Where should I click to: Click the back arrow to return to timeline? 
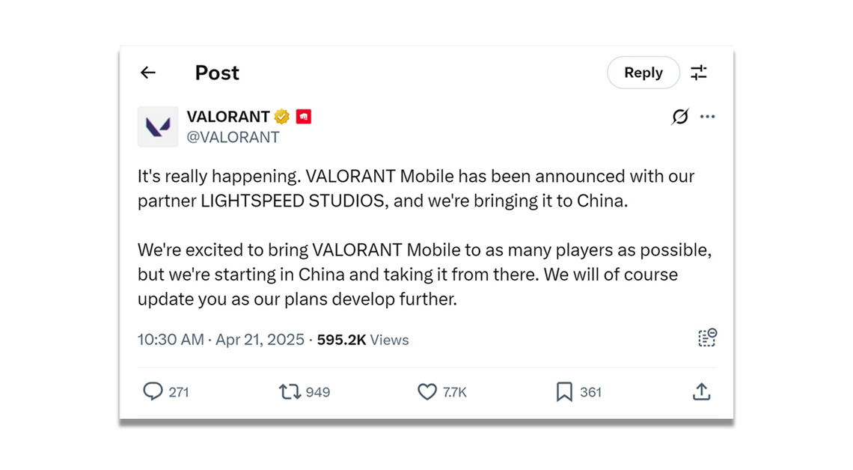[147, 73]
